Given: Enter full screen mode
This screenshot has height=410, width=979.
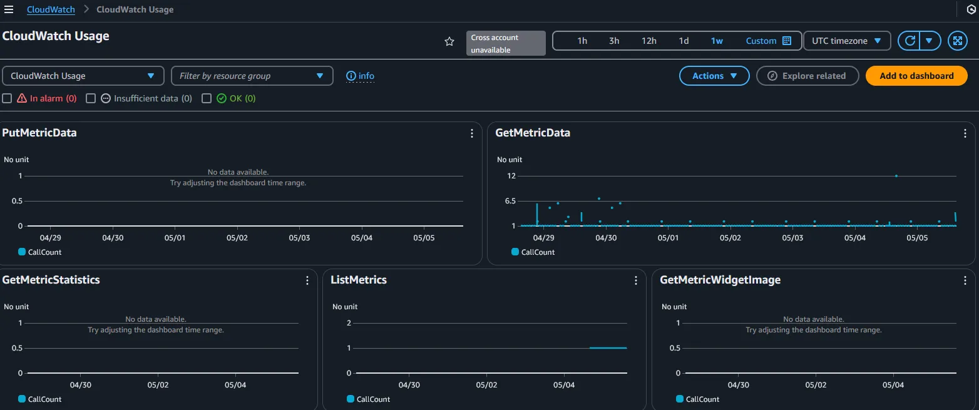Looking at the screenshot, I should tap(957, 41).
